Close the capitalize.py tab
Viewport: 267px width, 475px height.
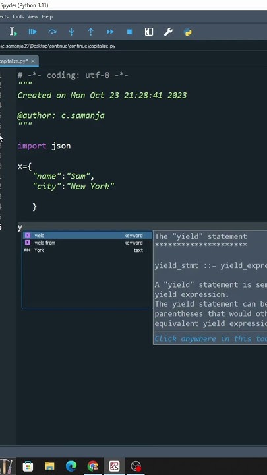pyautogui.click(x=33, y=61)
